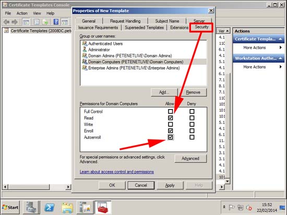Click the Remove button
This screenshot has width=287, height=215.
click(193, 92)
